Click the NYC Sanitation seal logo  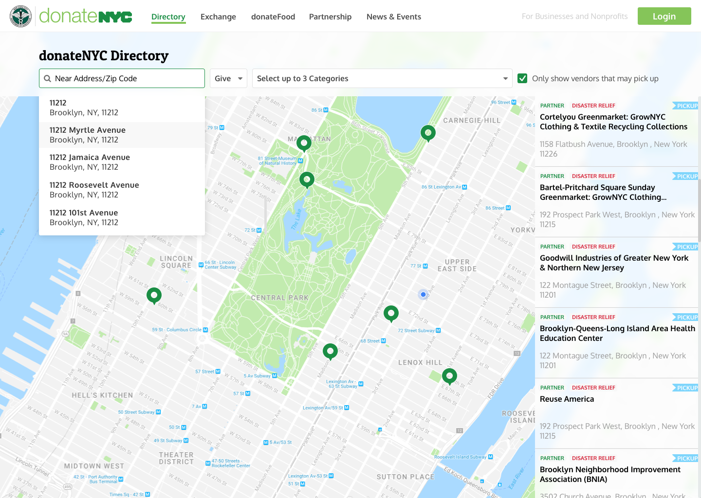point(20,16)
